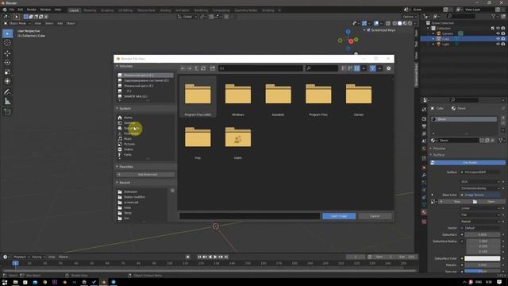Select the Transform tool in viewport toolbar
The height and width of the screenshot is (286, 508).
point(7,81)
